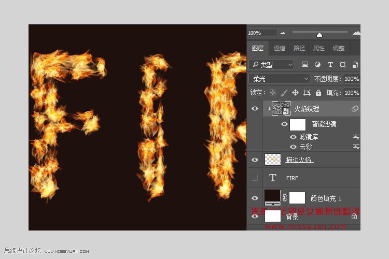Click the pixel layer filter icon
The image size is (389, 259).
pos(305,65)
